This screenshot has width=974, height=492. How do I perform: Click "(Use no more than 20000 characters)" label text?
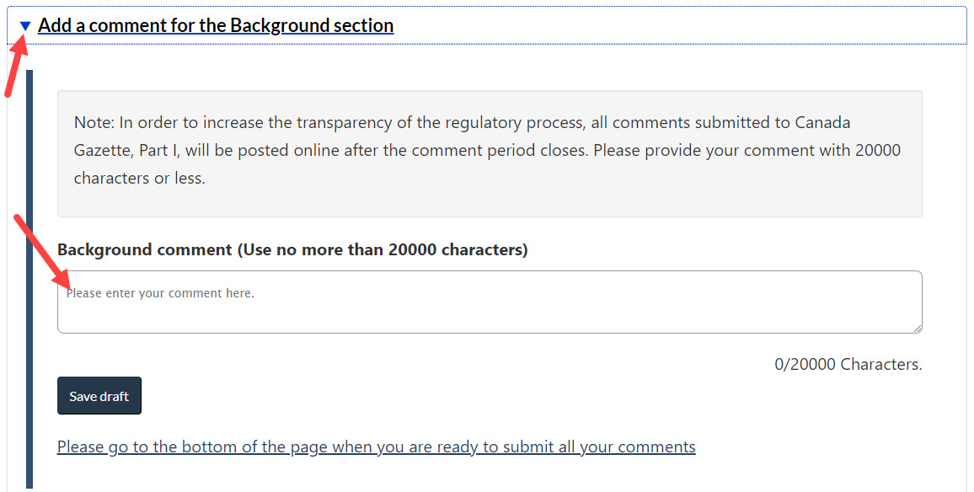coord(383,250)
